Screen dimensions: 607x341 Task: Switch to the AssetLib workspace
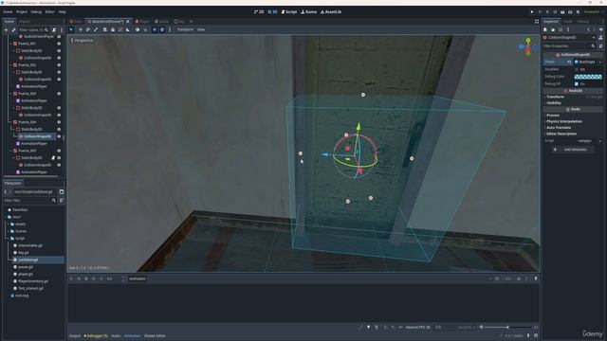tap(331, 12)
